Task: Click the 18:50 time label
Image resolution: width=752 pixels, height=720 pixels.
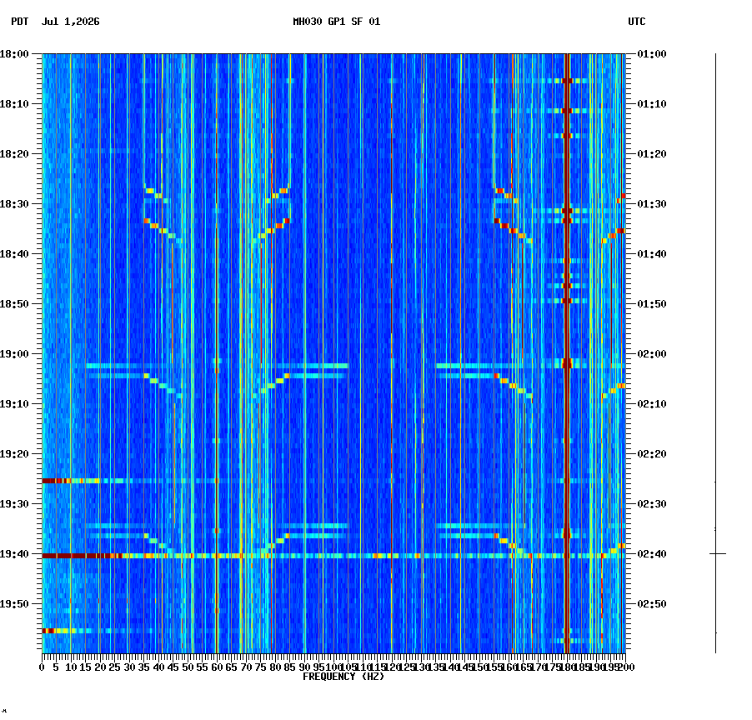Action: [14, 304]
